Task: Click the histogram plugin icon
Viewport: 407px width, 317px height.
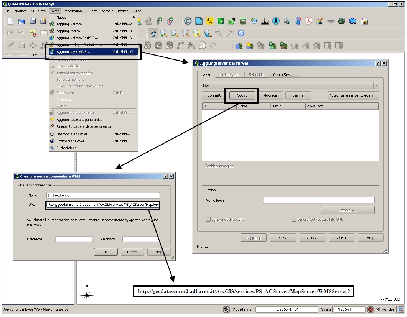Action: (x=265, y=21)
